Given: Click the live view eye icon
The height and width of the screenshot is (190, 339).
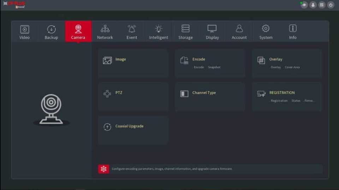Looking at the screenshot, I should 304,5.
